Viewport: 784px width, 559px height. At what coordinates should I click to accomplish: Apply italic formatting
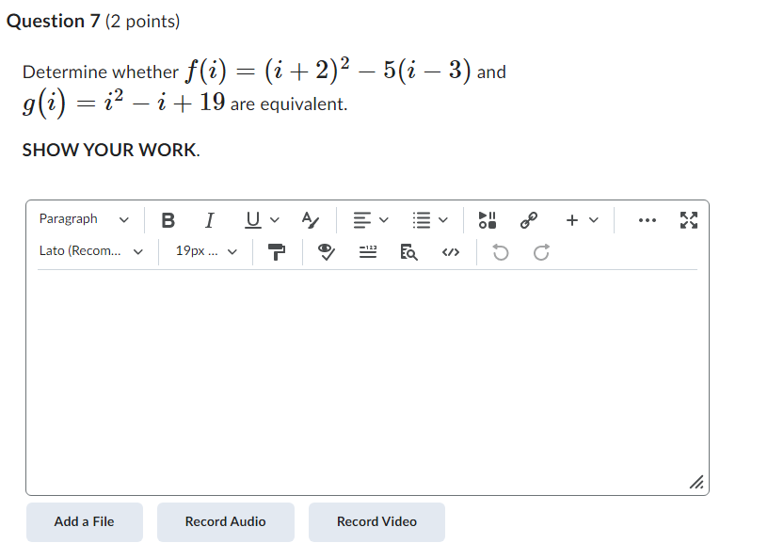209,220
